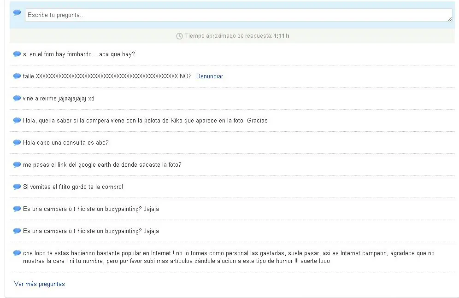The image size is (459, 298).
Task: Click the bubble icon beside 'che loco te estas'
Action: [17, 253]
